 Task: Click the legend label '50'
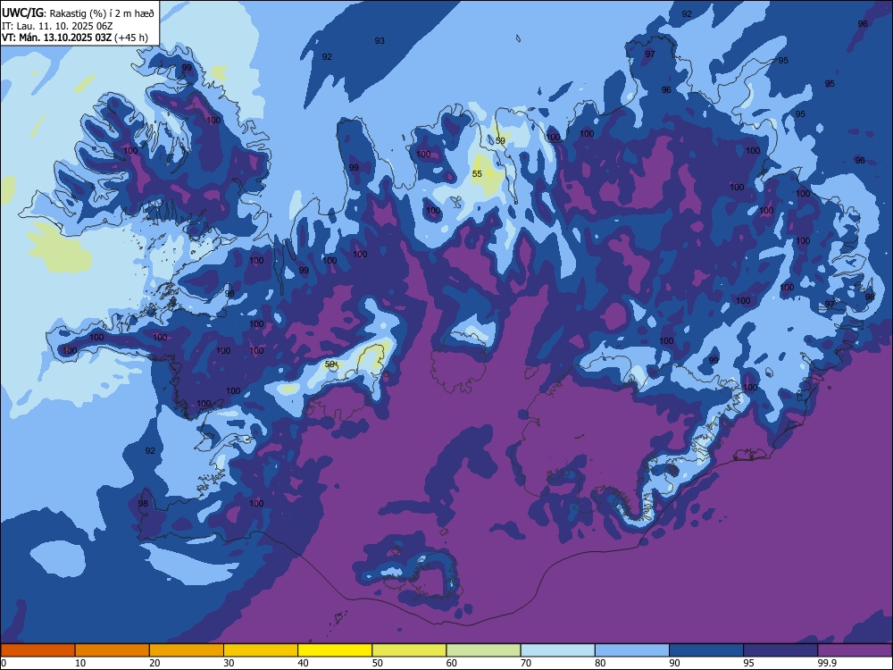point(378,663)
